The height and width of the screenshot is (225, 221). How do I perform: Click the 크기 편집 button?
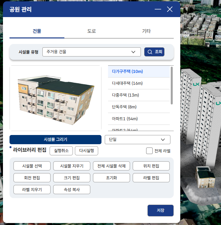pos(72,178)
